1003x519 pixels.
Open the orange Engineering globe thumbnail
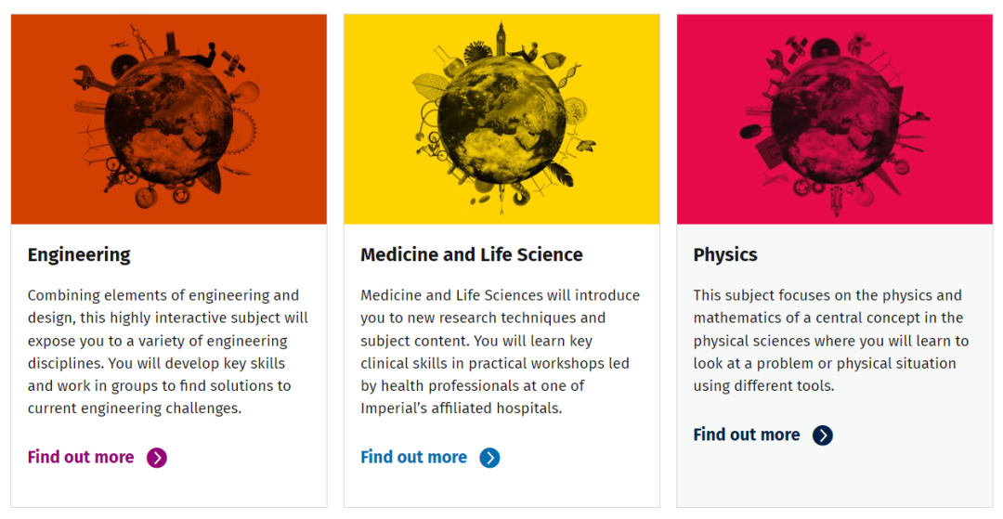pos(169,120)
